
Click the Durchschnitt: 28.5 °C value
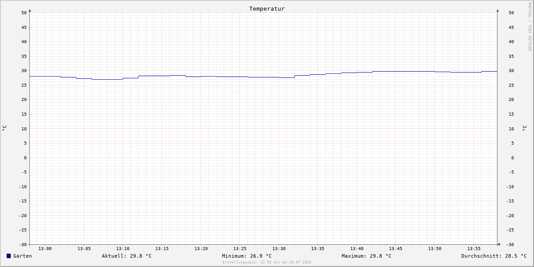click(494, 256)
